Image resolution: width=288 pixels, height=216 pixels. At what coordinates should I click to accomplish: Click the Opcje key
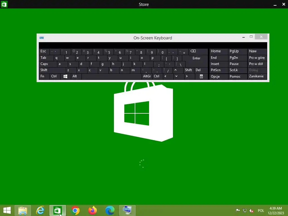(219, 76)
